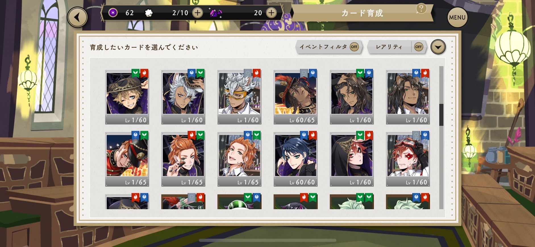This screenshot has width=535, height=247.
Task: Pick the hooded red-haired Lv 1/60 card
Action: [x=351, y=159]
